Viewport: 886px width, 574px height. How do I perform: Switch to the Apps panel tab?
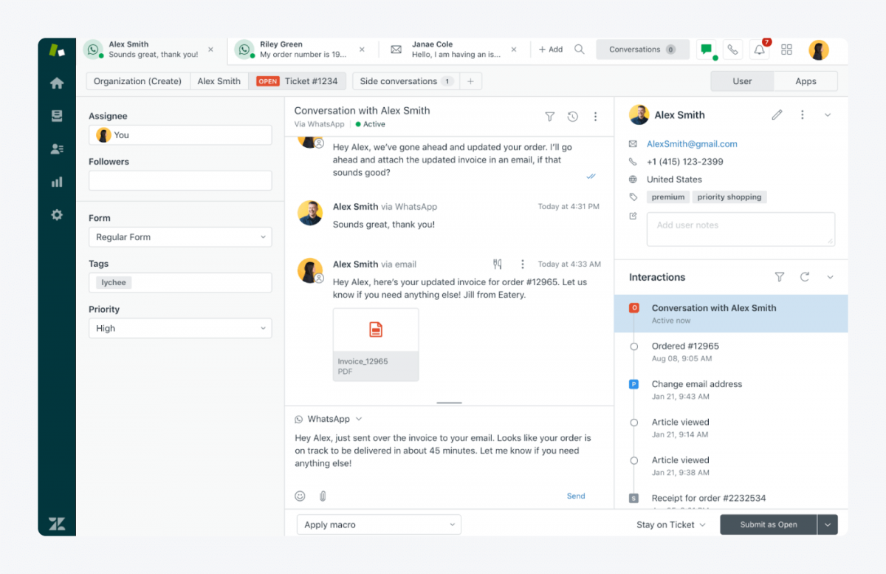pos(806,81)
